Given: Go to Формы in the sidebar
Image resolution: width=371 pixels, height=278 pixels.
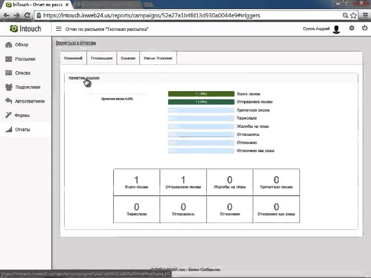Looking at the screenshot, I should click(x=26, y=115).
